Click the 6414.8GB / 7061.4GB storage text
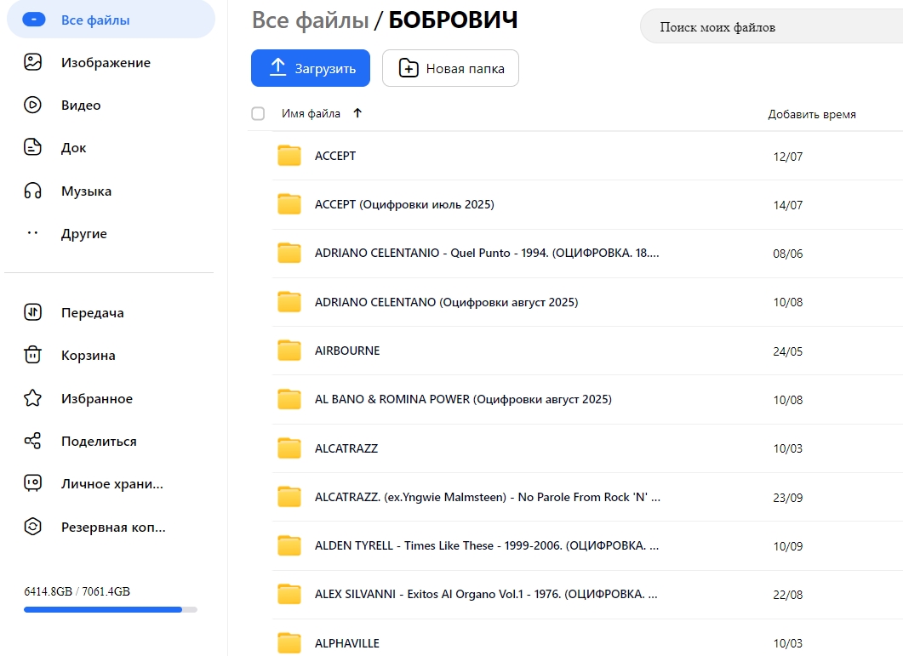903x656 pixels. click(x=77, y=591)
